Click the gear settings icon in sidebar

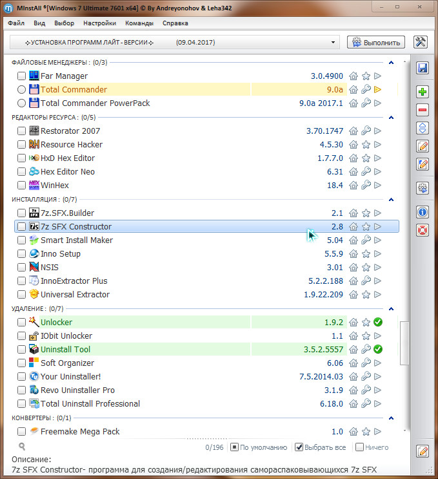pos(423,188)
